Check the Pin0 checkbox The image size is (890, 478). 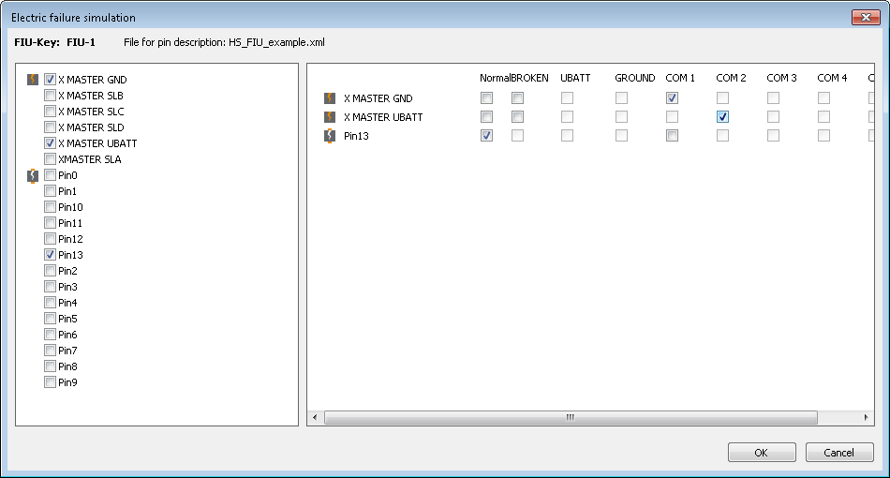[50, 175]
